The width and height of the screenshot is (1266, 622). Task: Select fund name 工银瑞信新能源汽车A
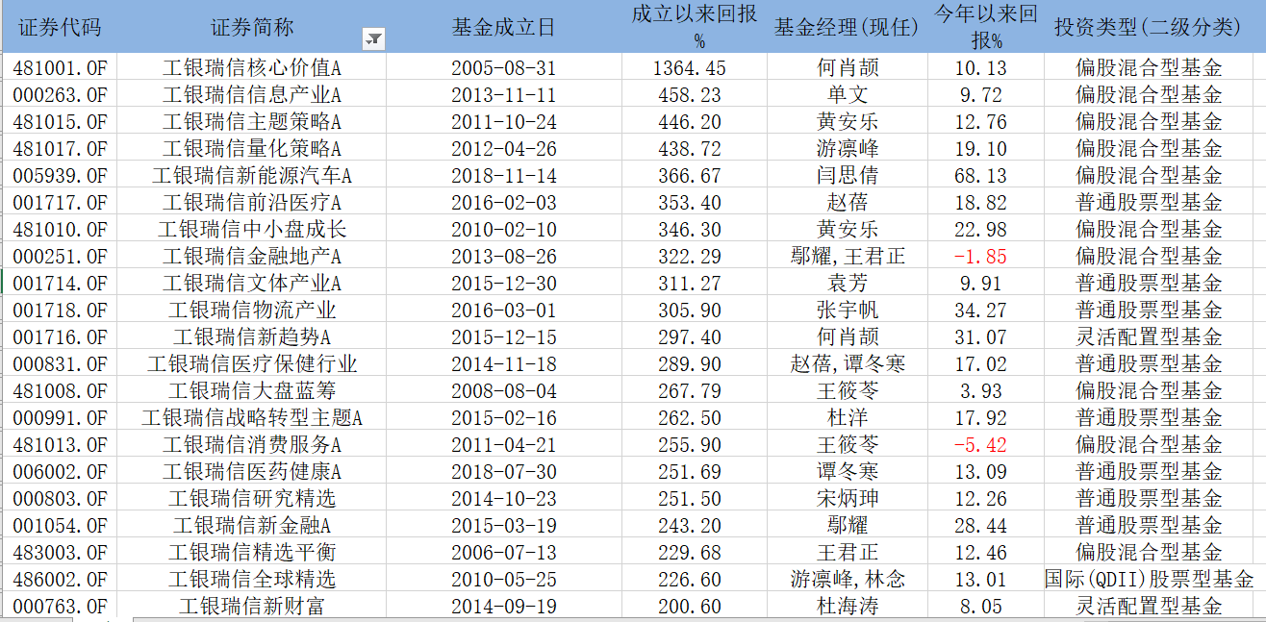tap(252, 175)
